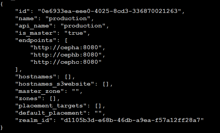
Task: Click the "zones" key
Action: [28, 99]
